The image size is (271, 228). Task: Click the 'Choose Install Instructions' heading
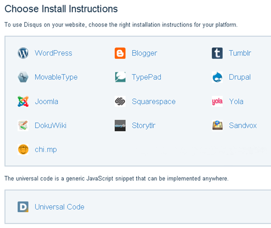pos(61,9)
